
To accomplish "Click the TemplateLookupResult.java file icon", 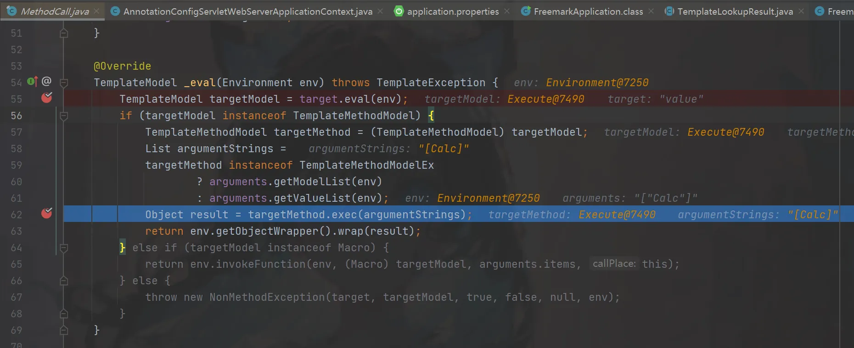I will click(669, 11).
